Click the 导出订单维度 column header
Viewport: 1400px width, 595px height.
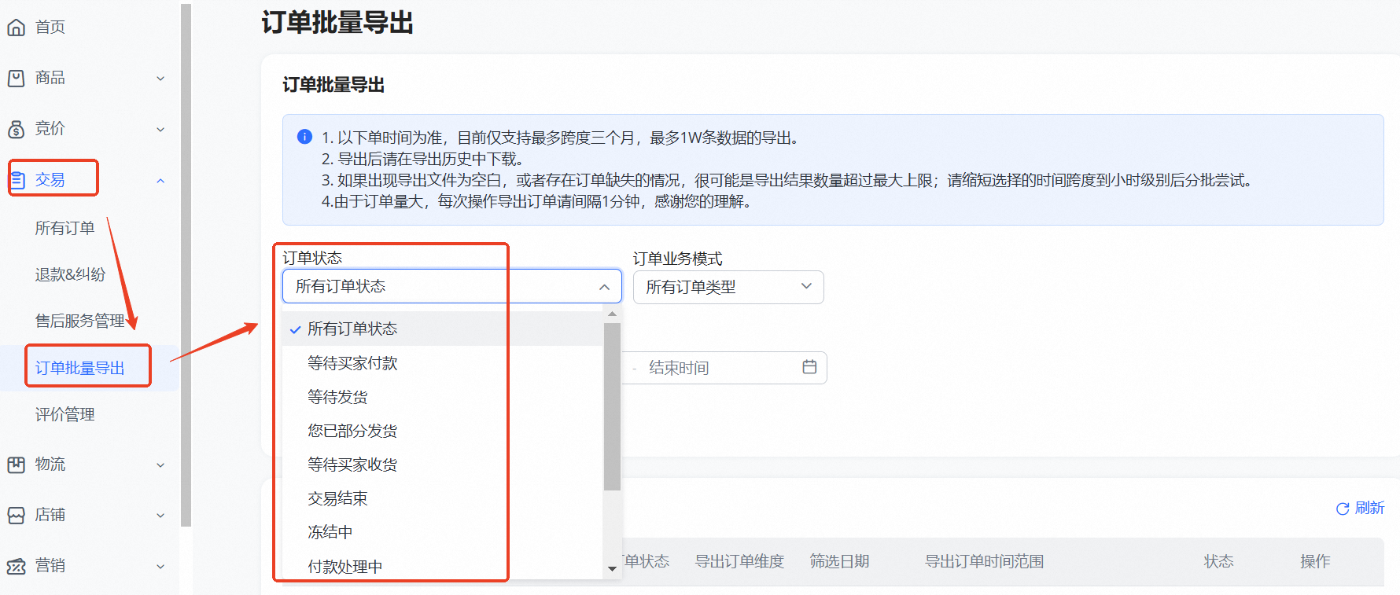click(x=739, y=561)
